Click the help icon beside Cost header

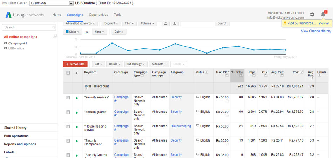(301, 72)
